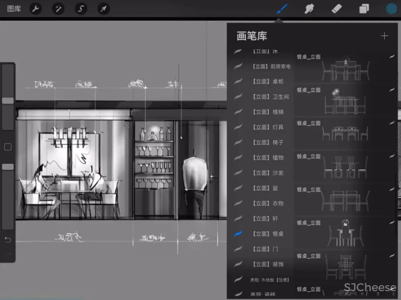Viewport: 401px width, 300px height.
Task: Select the Eraser tool
Action: 336,9
